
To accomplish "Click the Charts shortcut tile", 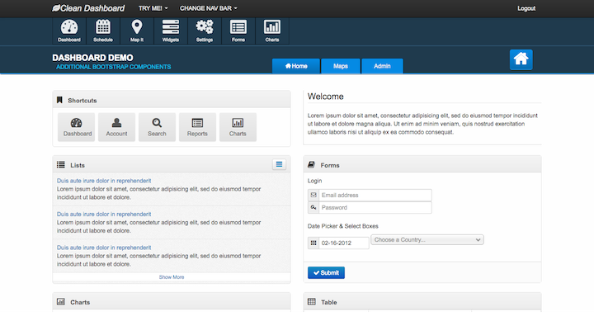I will 238,127.
